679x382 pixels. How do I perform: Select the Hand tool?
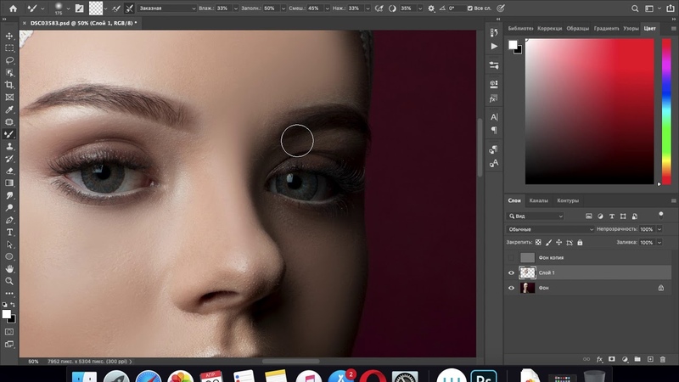10,268
